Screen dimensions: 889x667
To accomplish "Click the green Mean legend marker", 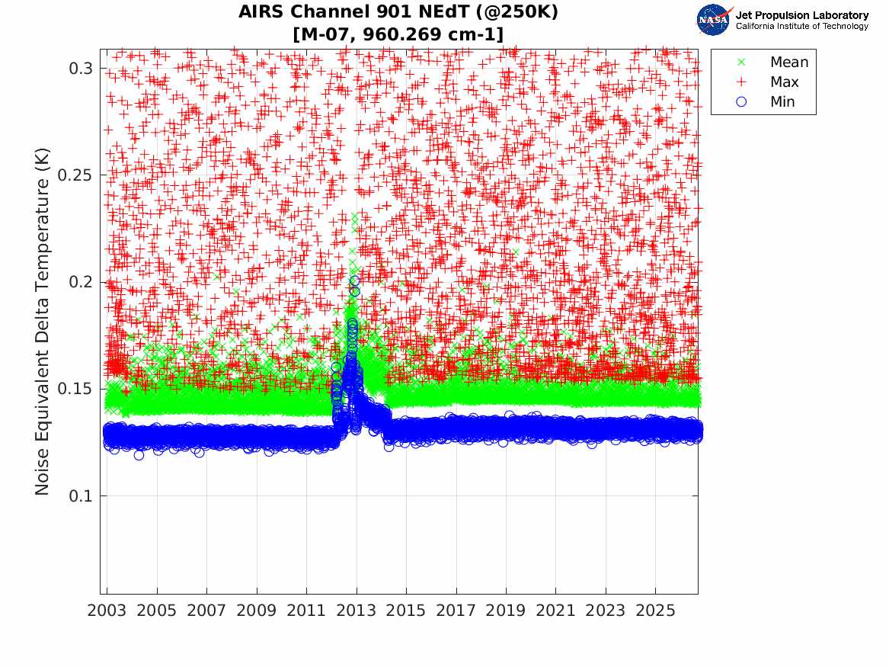I will click(x=741, y=63).
